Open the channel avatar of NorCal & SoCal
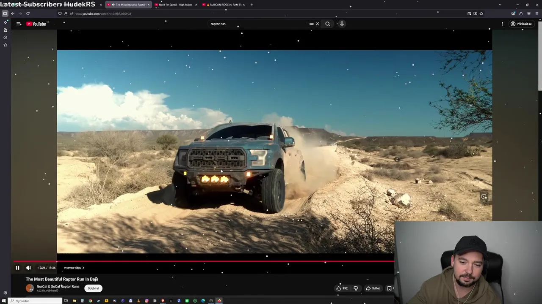542x304 pixels. 30,288
